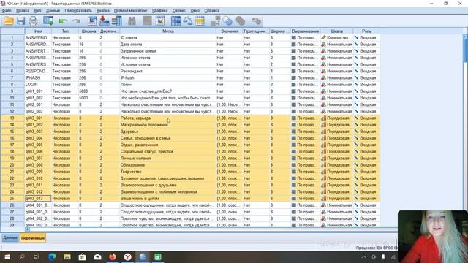Open File Explorer from the taskbar
The height and width of the screenshot is (263, 468).
[x=67, y=256]
